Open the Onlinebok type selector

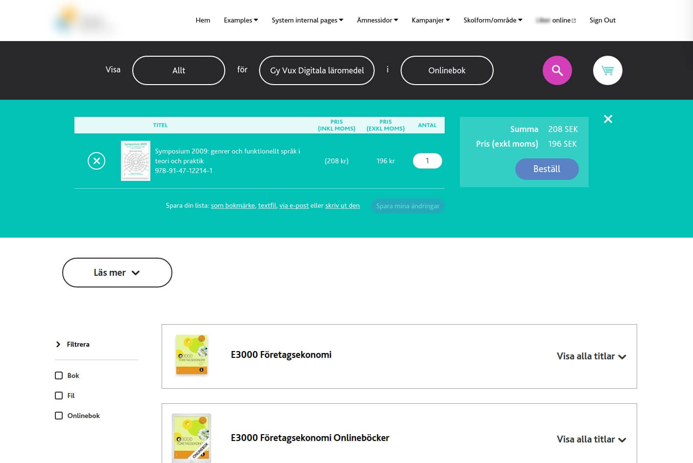[x=447, y=70]
